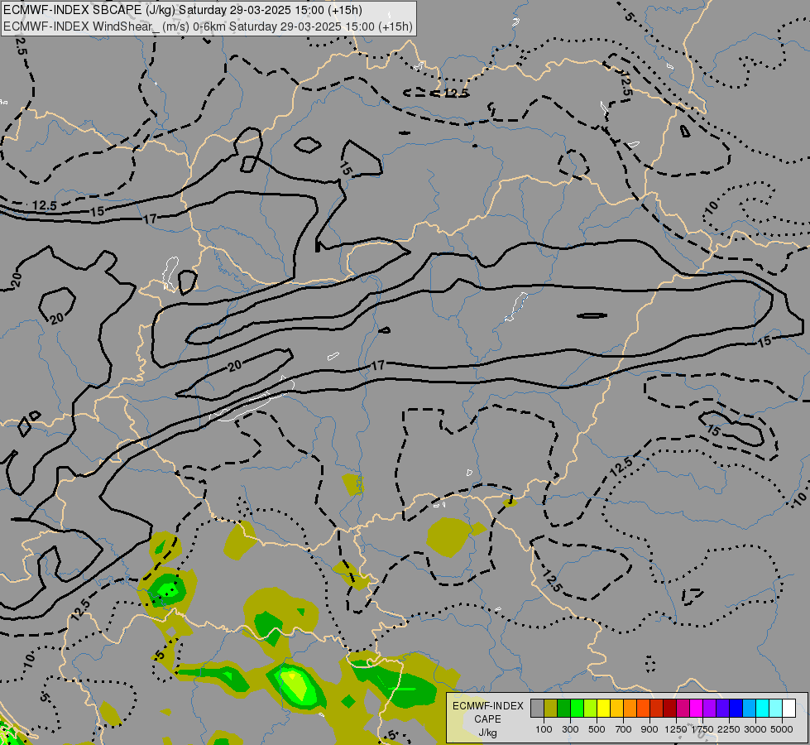The height and width of the screenshot is (745, 810).
Task: Click the legend value 100
Action: (544, 729)
